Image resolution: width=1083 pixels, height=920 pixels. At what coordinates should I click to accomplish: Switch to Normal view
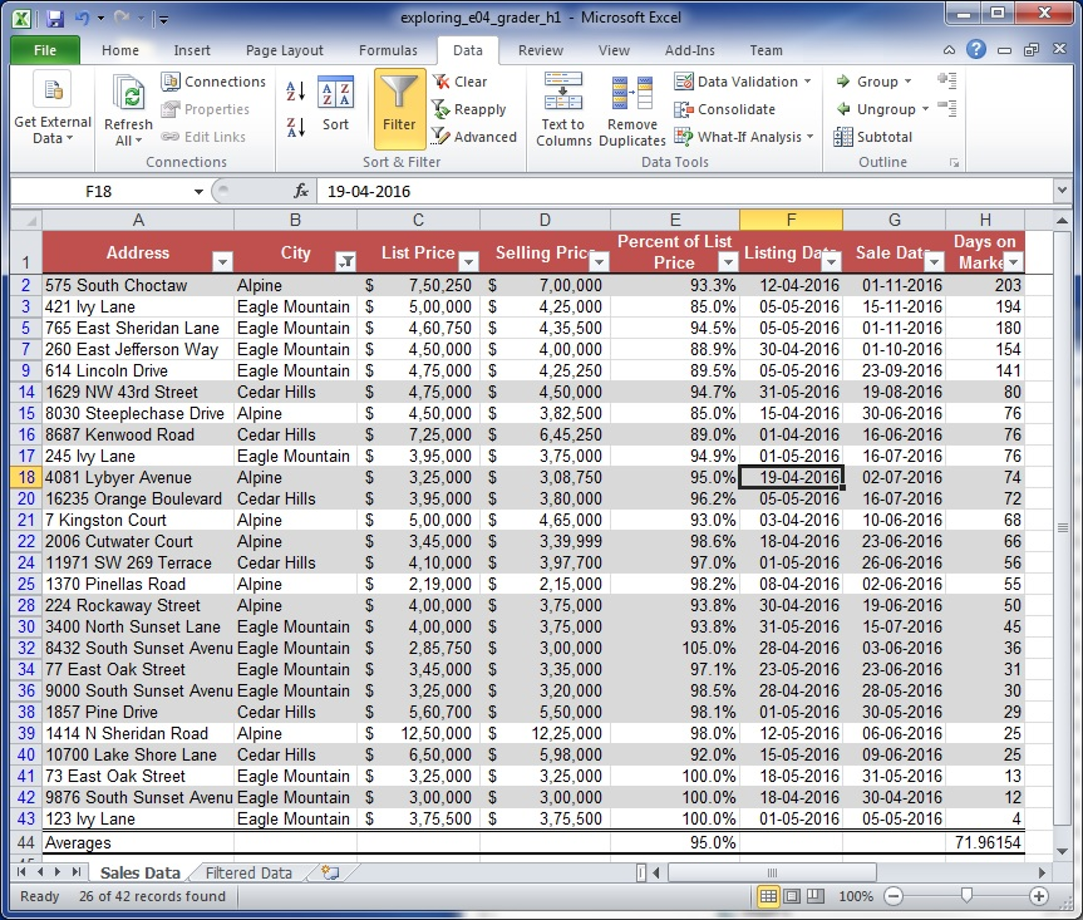point(768,896)
